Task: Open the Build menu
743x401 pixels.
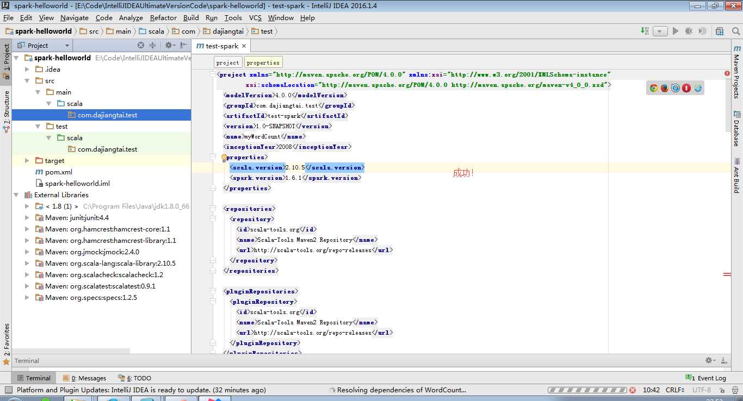Action: 191,17
